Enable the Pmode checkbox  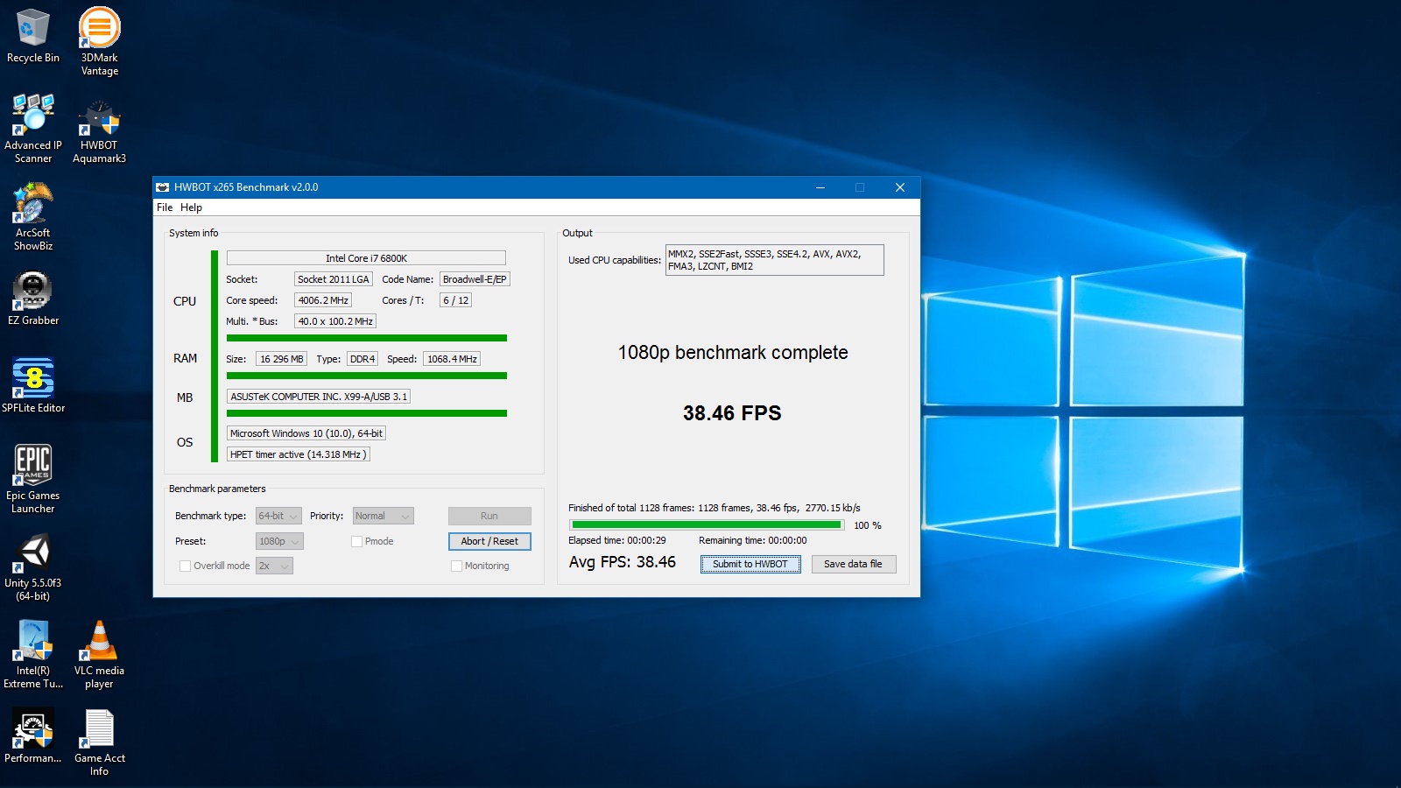357,541
